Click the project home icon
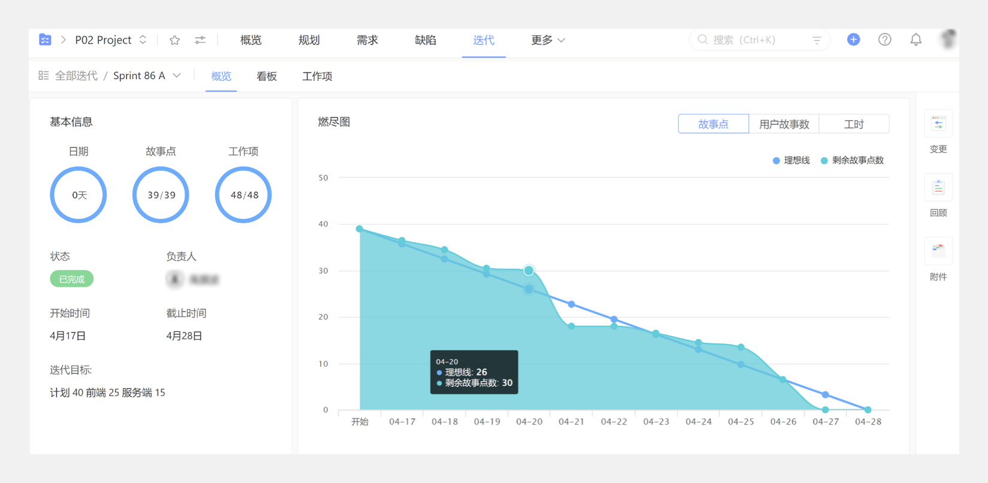Image resolution: width=988 pixels, height=483 pixels. (x=45, y=40)
